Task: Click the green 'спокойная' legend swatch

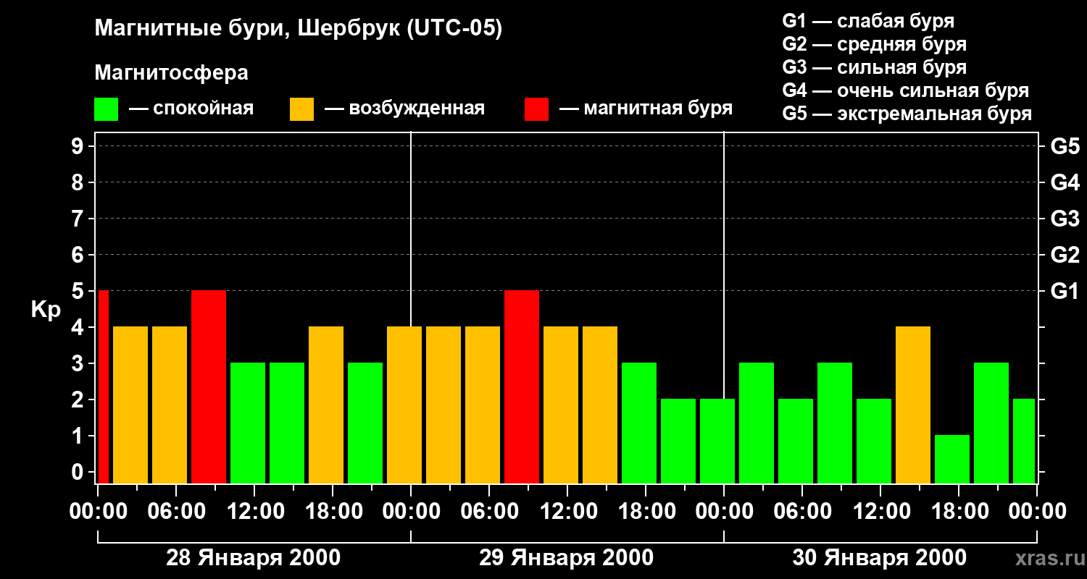Action: tap(107, 109)
